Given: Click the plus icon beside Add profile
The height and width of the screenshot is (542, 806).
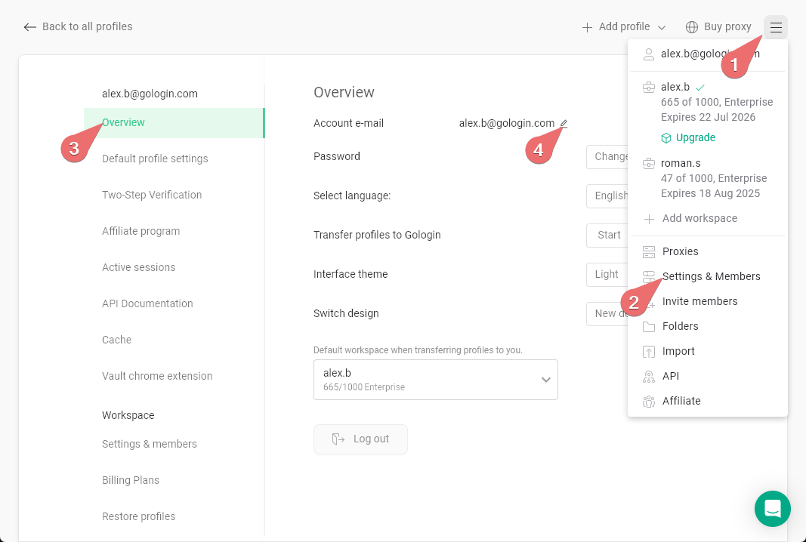Looking at the screenshot, I should 587,27.
